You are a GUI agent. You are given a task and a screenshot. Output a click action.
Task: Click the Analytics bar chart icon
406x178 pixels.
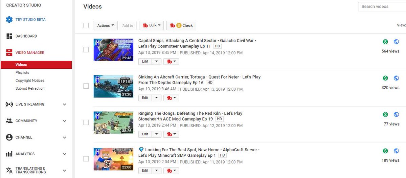(9, 154)
